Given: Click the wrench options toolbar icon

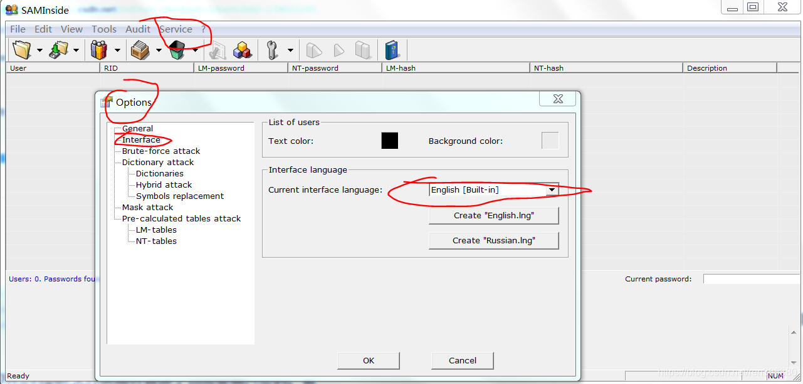Looking at the screenshot, I should pos(272,50).
